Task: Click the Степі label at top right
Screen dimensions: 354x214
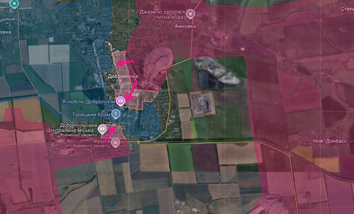Action: (347, 9)
